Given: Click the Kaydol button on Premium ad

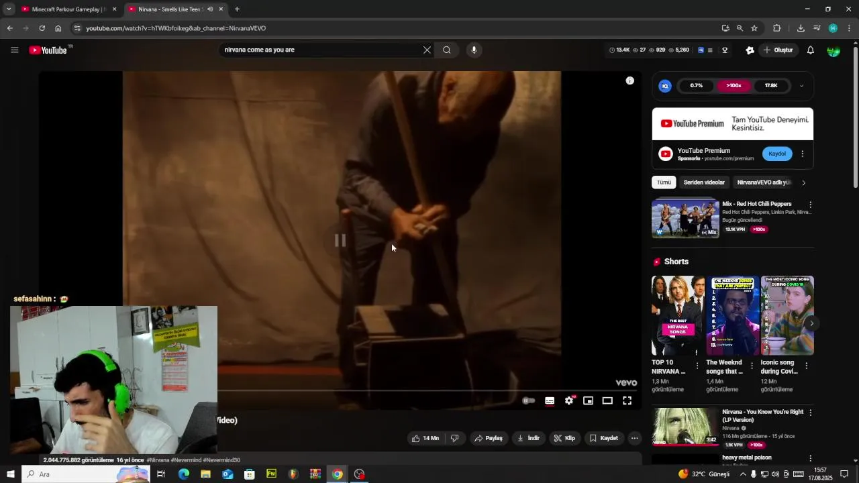Looking at the screenshot, I should pos(777,154).
